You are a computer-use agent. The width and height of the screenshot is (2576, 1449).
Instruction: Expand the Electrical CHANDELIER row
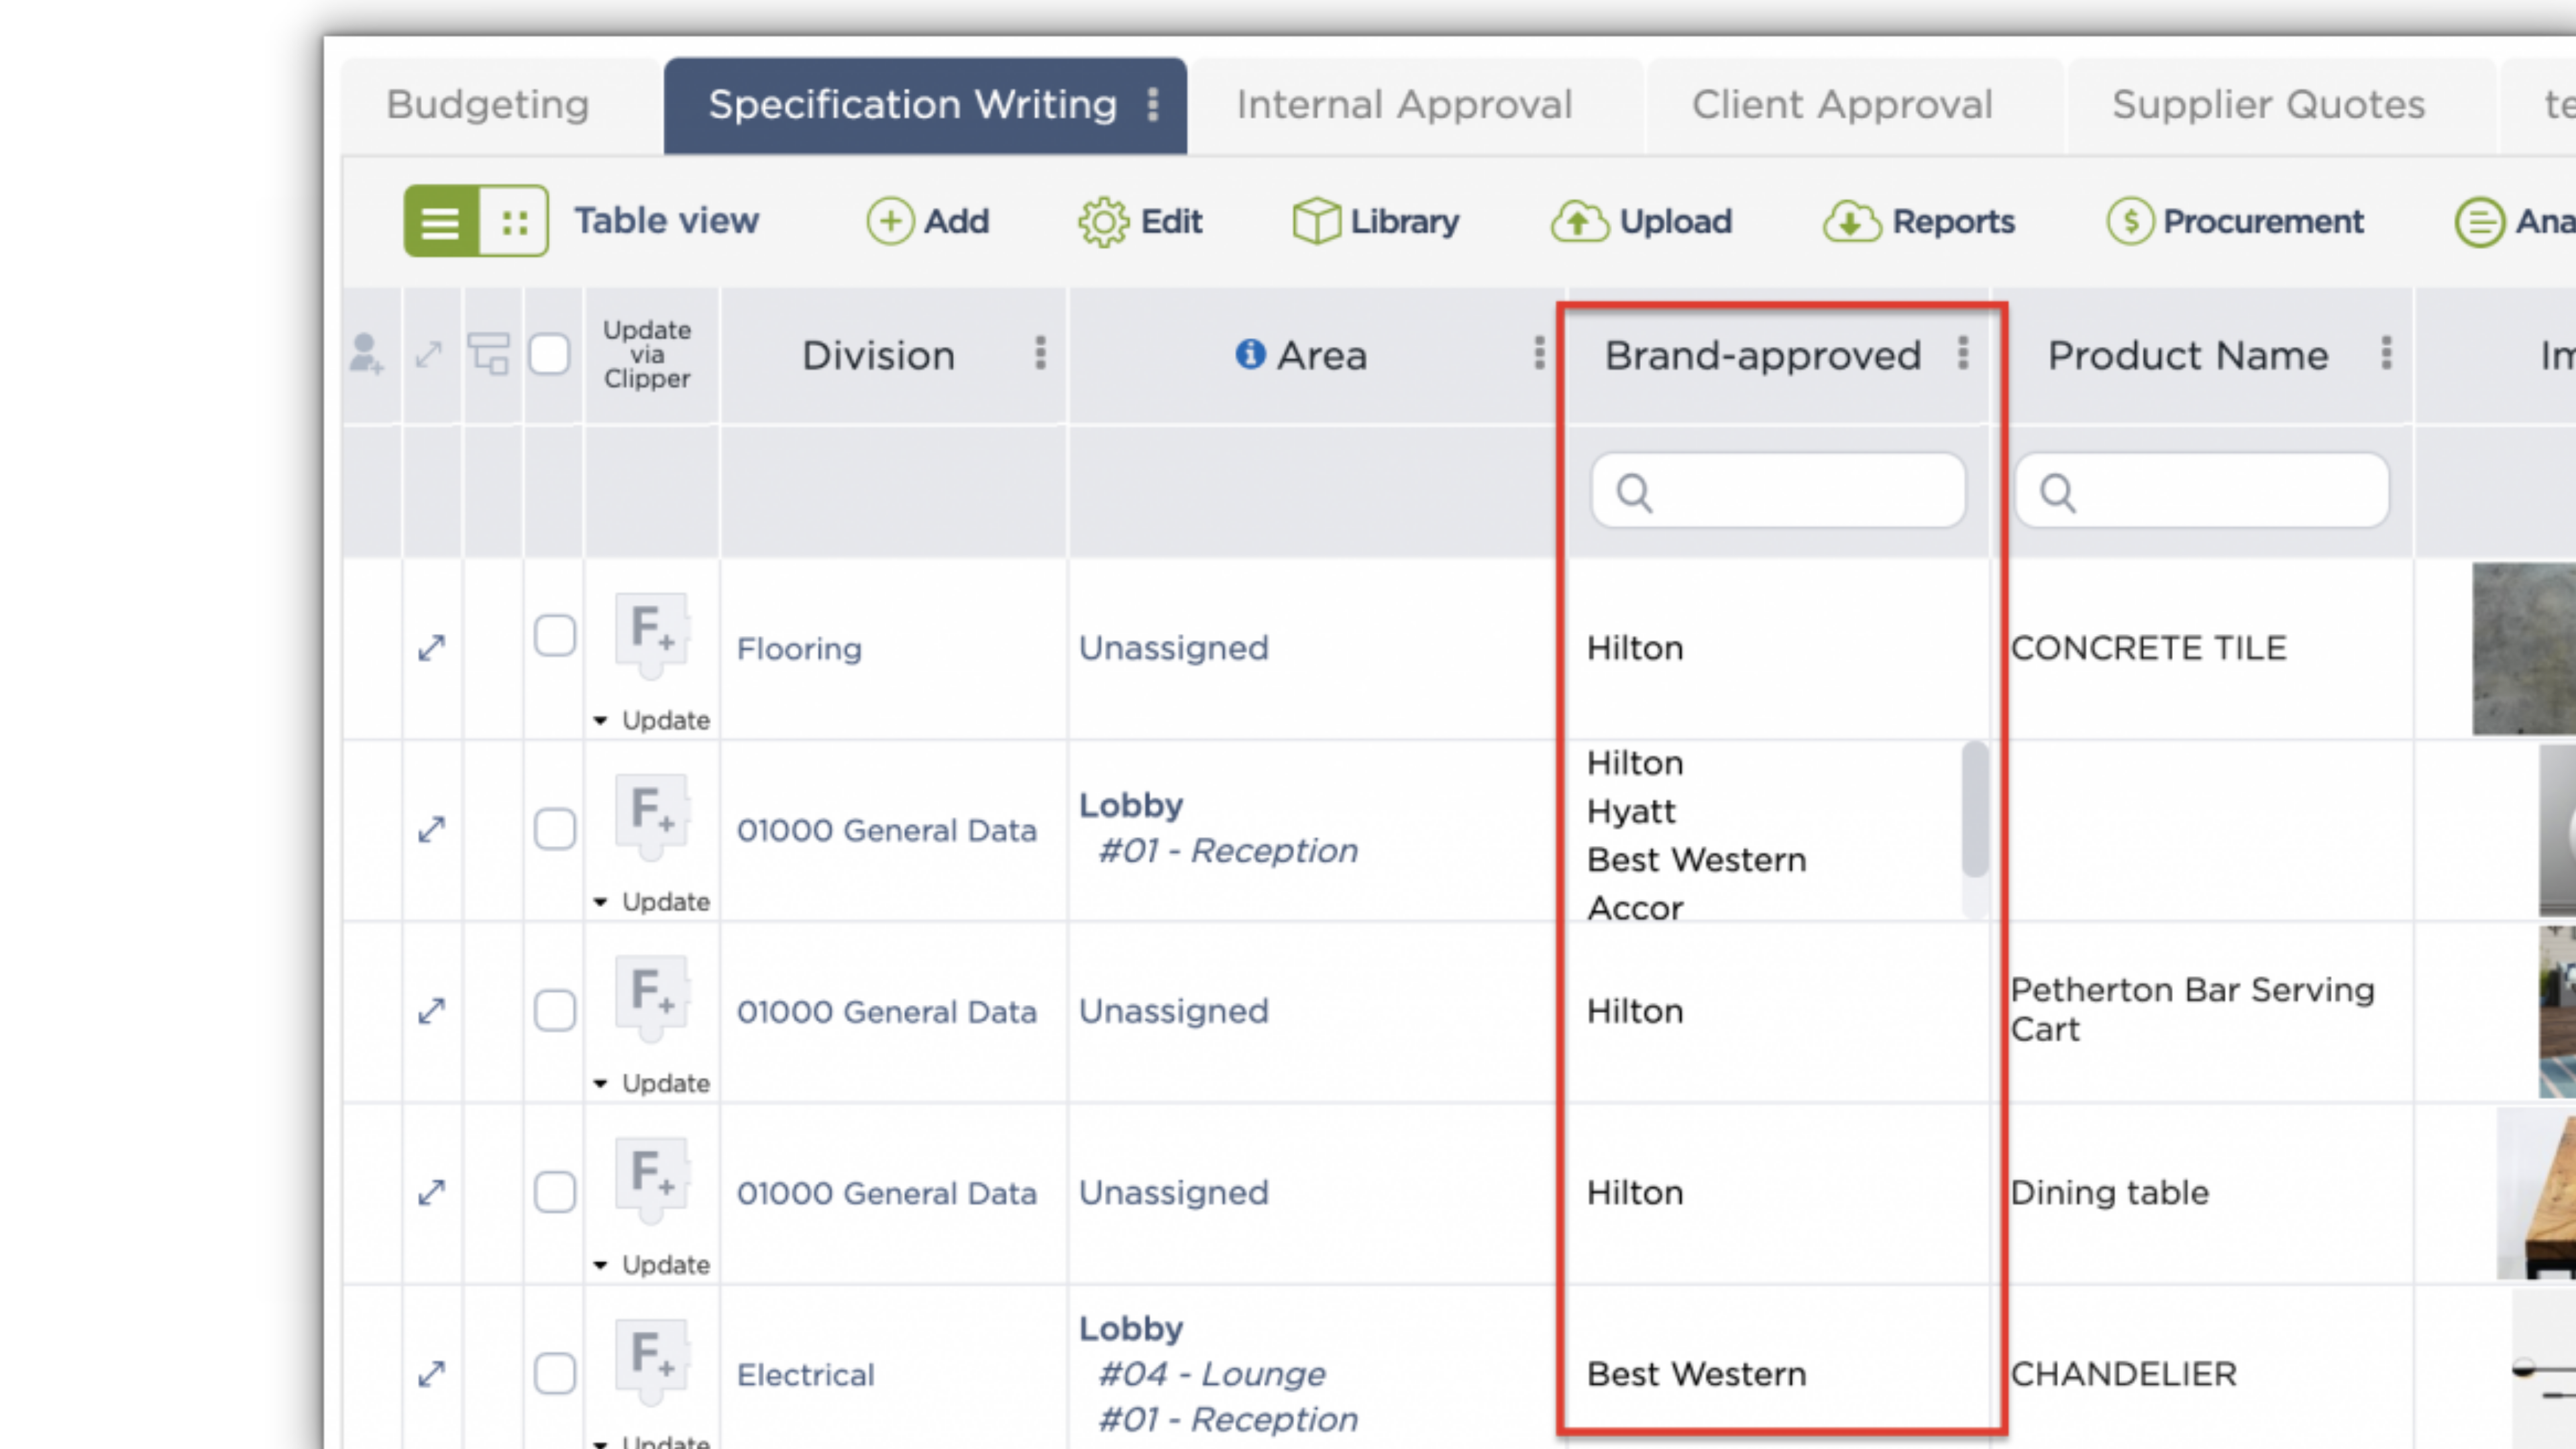click(431, 1374)
